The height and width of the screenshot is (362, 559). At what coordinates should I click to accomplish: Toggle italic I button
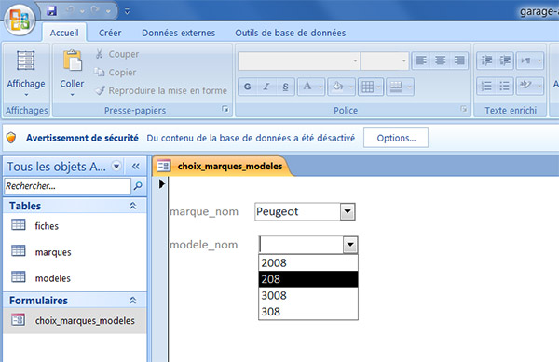(x=266, y=87)
